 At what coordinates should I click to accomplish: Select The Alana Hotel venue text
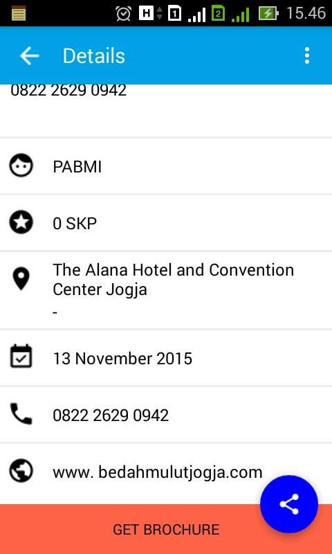coord(173,280)
